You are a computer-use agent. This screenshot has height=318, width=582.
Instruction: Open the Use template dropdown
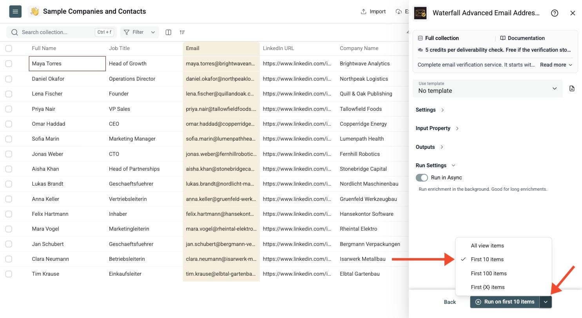point(488,89)
